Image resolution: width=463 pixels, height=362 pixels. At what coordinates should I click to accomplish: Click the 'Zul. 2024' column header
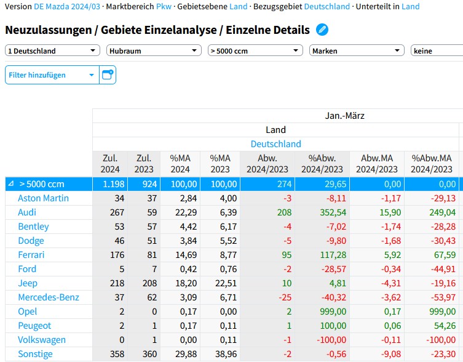[x=109, y=164]
